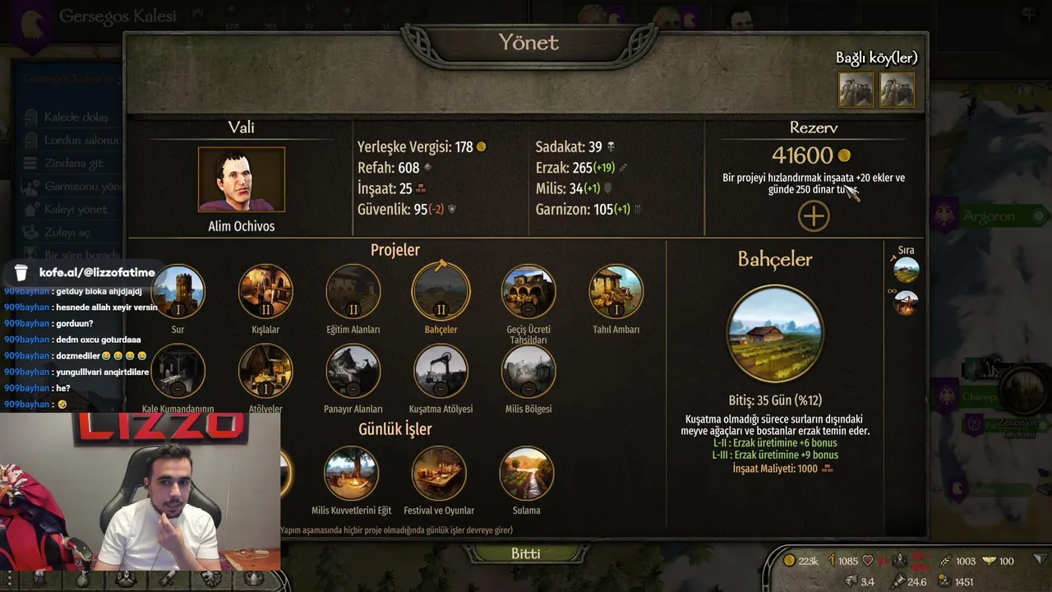The height and width of the screenshot is (592, 1052).
Task: Add gold to reserve with plus button
Action: point(814,216)
